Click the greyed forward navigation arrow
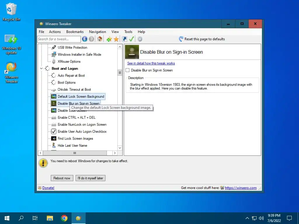This screenshot has height=224, width=299. tap(91, 39)
